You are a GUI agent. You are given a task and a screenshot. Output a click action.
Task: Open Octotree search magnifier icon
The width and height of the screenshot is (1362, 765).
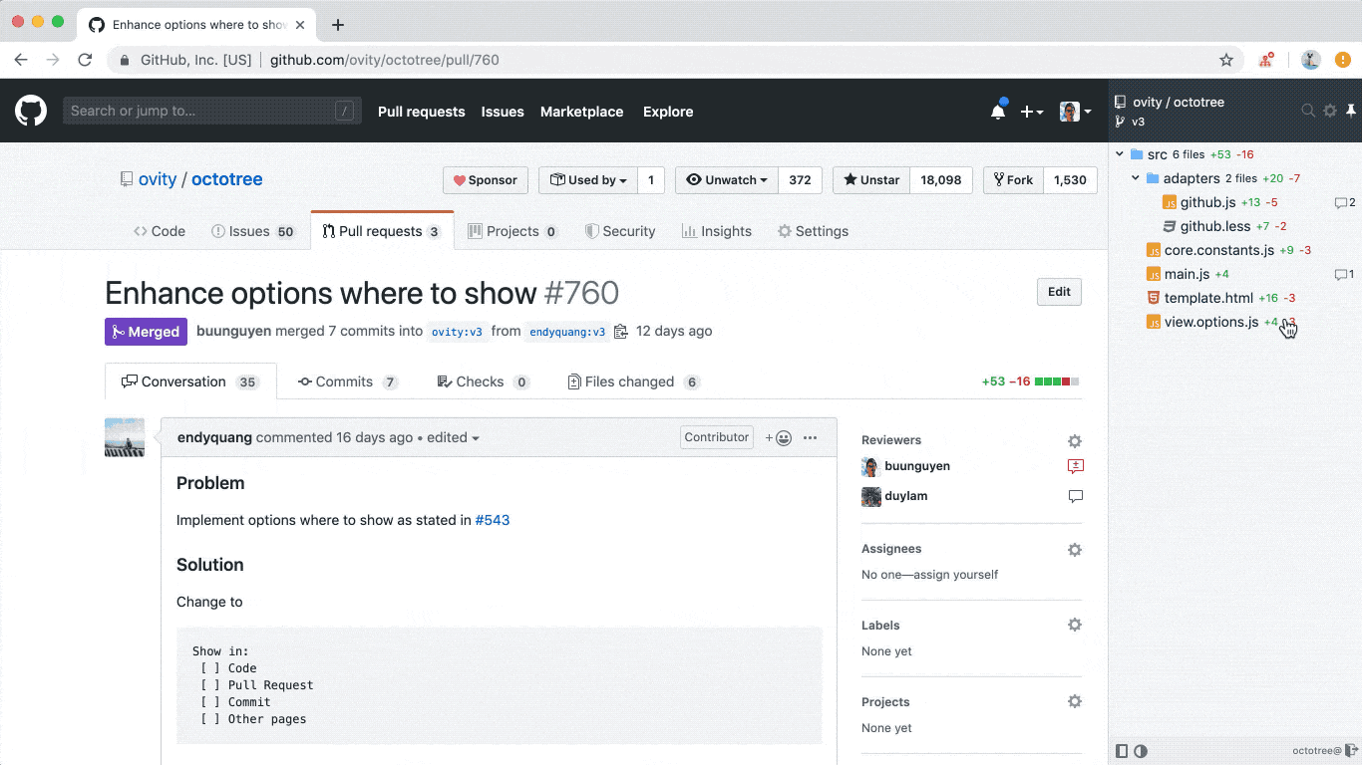click(x=1308, y=111)
